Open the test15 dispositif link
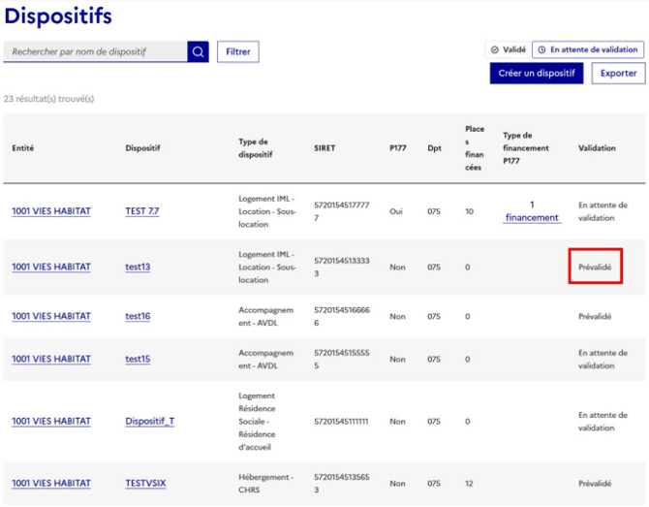649x507 pixels. pyautogui.click(x=138, y=359)
